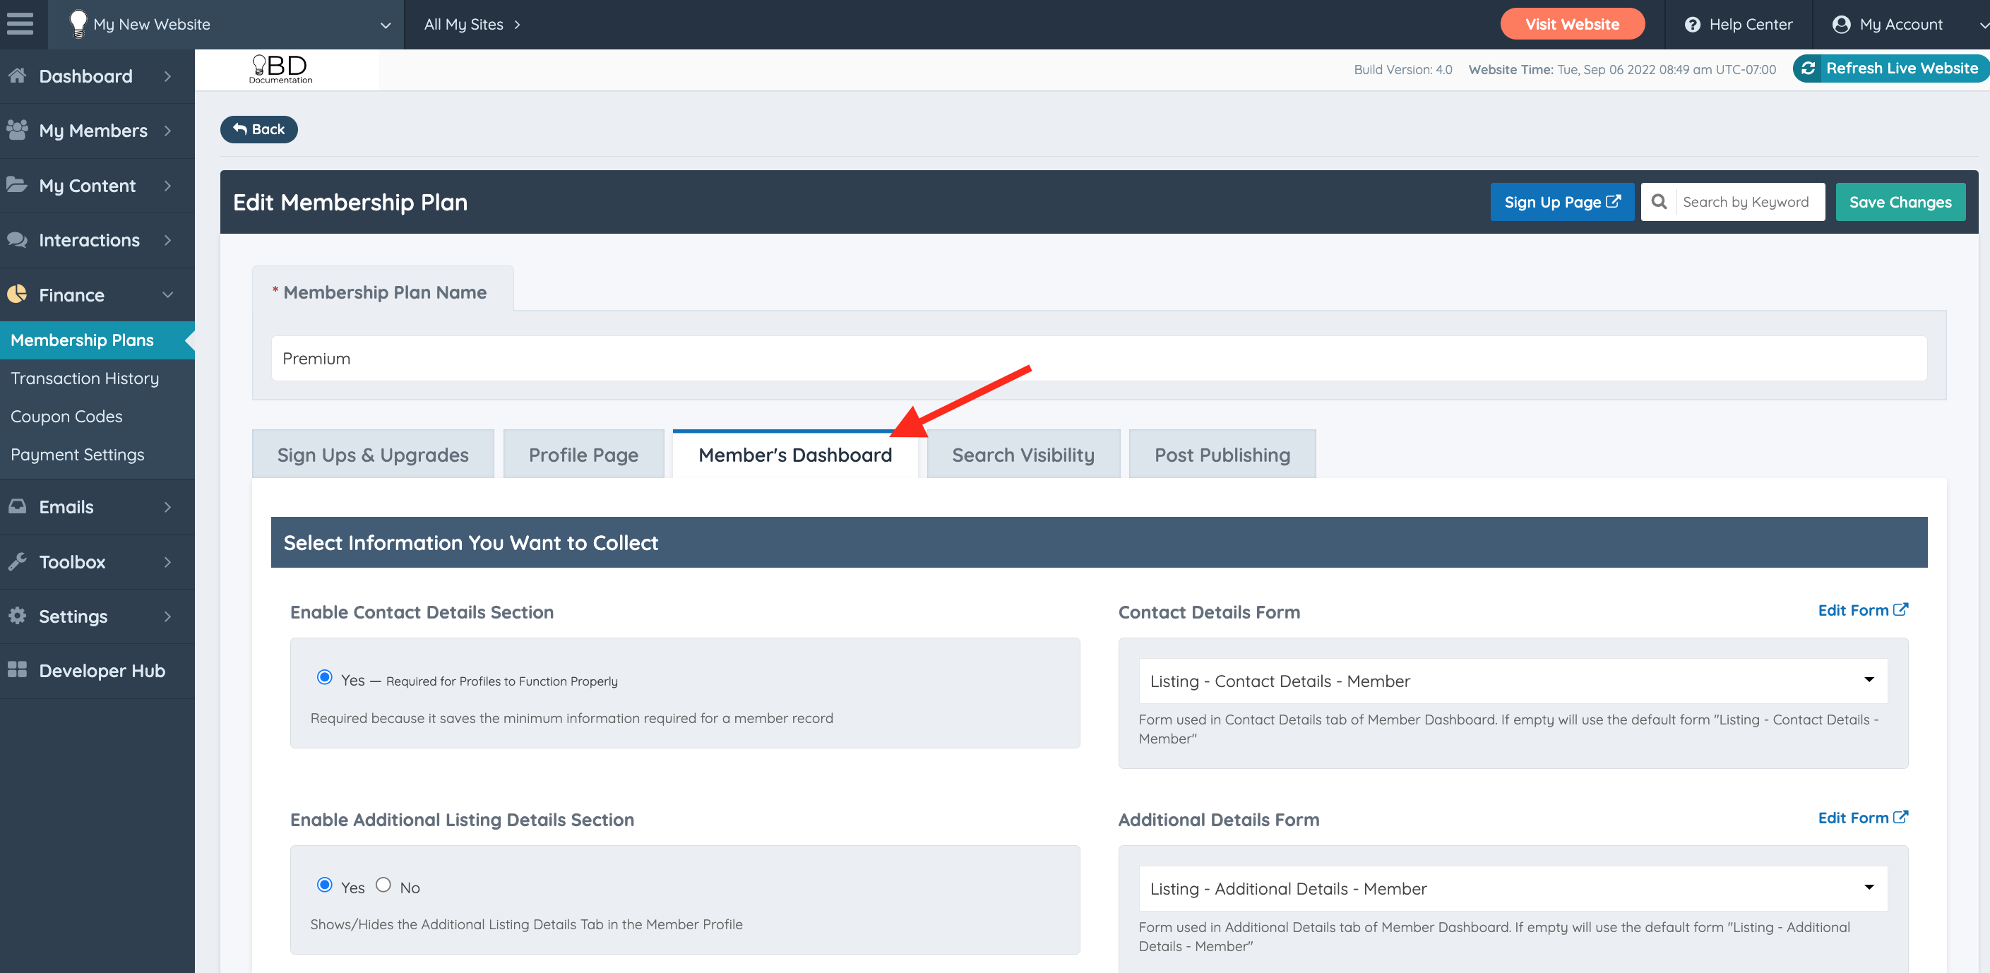Click the Dashboard home icon
Screen dimensions: 1990x973
pyautogui.click(x=17, y=76)
